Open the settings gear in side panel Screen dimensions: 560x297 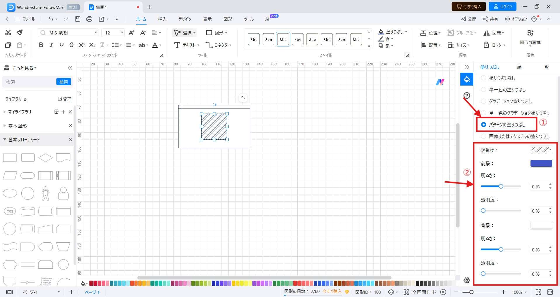tap(467, 280)
